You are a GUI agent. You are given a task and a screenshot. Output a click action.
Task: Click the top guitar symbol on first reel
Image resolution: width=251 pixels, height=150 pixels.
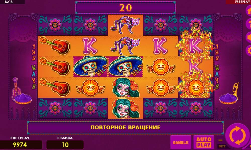pyautogui.click(x=55, y=46)
